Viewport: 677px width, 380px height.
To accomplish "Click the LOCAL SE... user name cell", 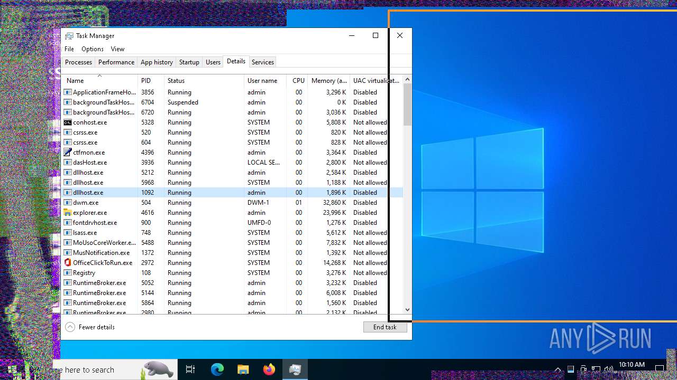I will [x=264, y=163].
